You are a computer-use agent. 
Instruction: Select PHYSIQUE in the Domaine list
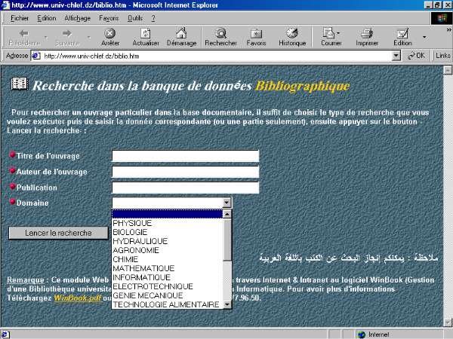click(x=168, y=223)
